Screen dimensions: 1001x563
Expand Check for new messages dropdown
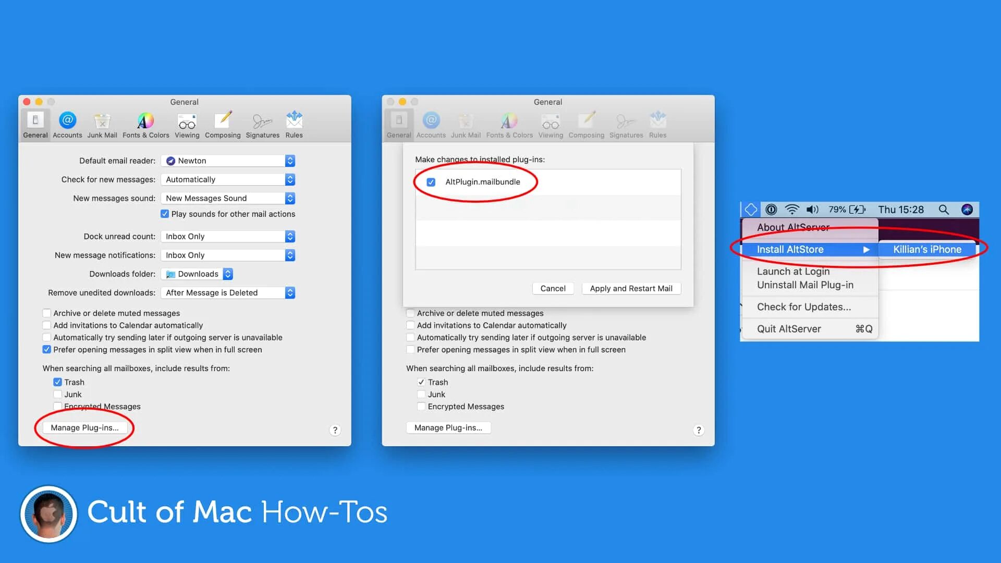(x=291, y=179)
